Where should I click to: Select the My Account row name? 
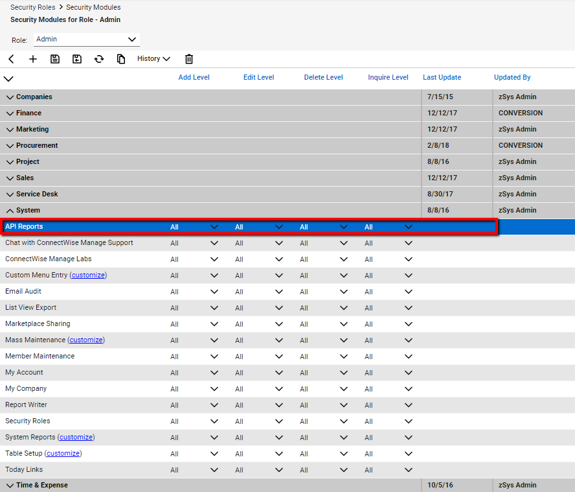pyautogui.click(x=24, y=372)
